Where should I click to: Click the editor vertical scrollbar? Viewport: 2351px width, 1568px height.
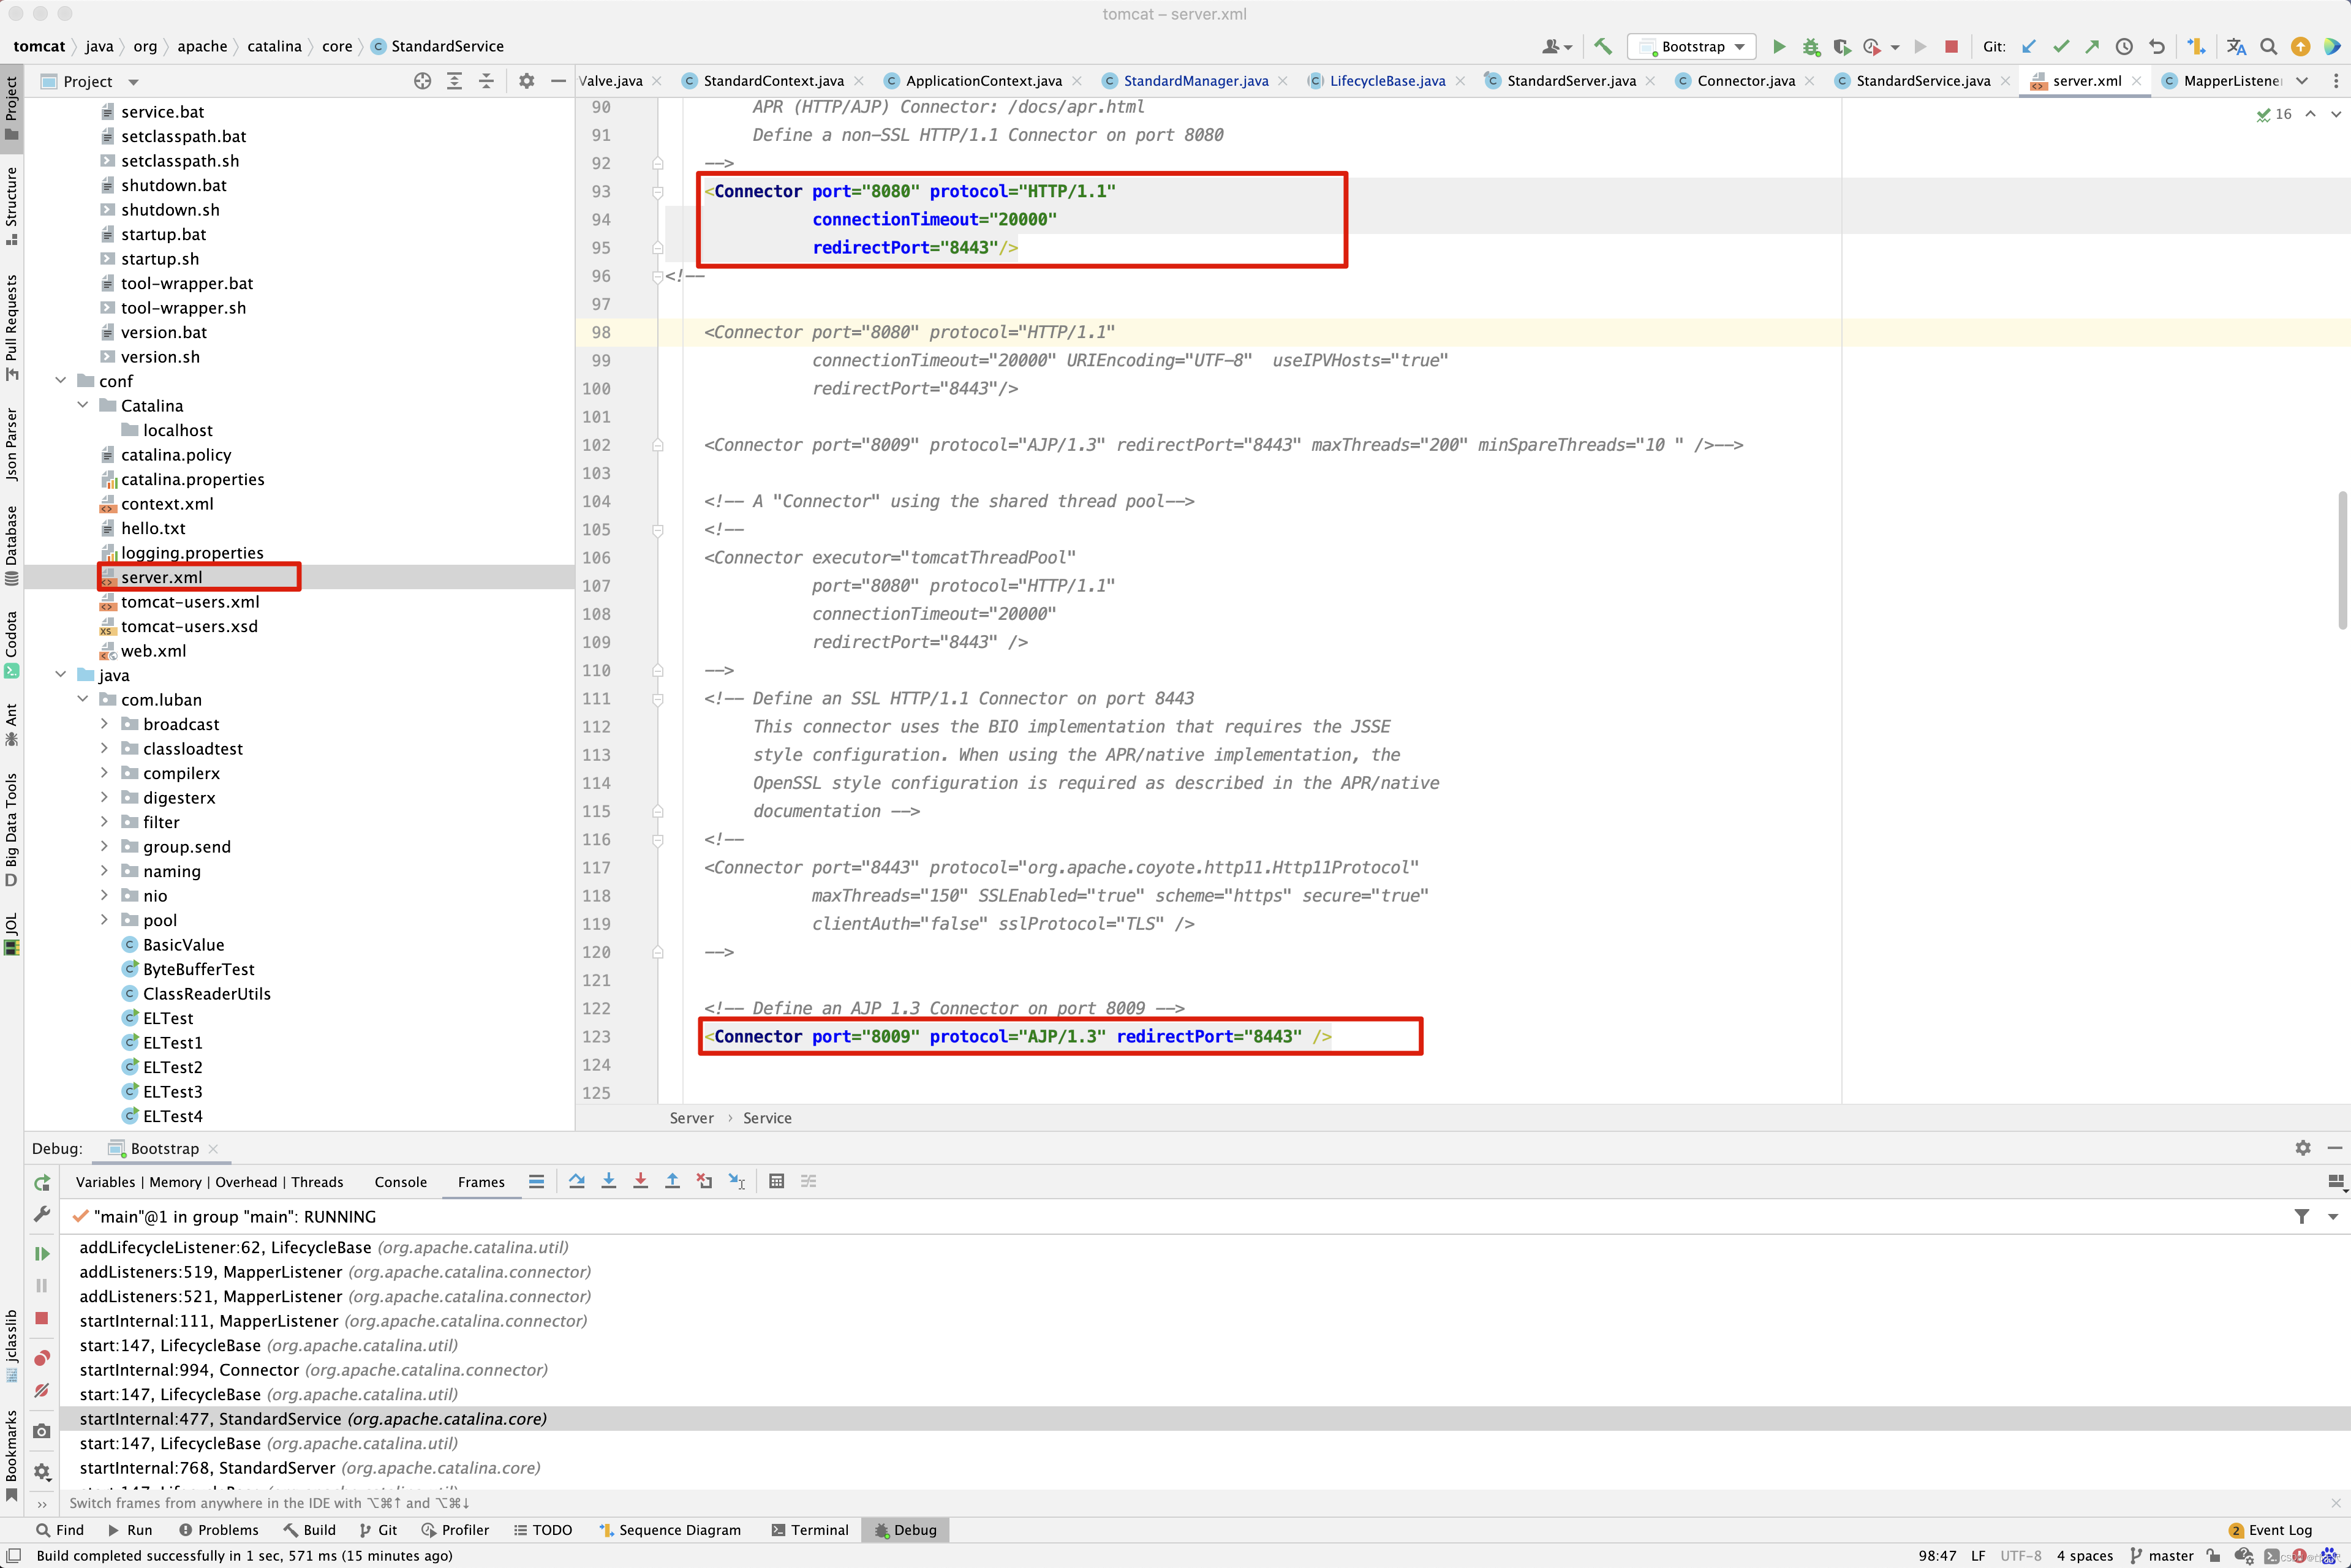(x=2341, y=560)
